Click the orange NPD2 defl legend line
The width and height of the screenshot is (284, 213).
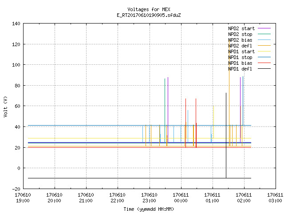tap(264, 46)
